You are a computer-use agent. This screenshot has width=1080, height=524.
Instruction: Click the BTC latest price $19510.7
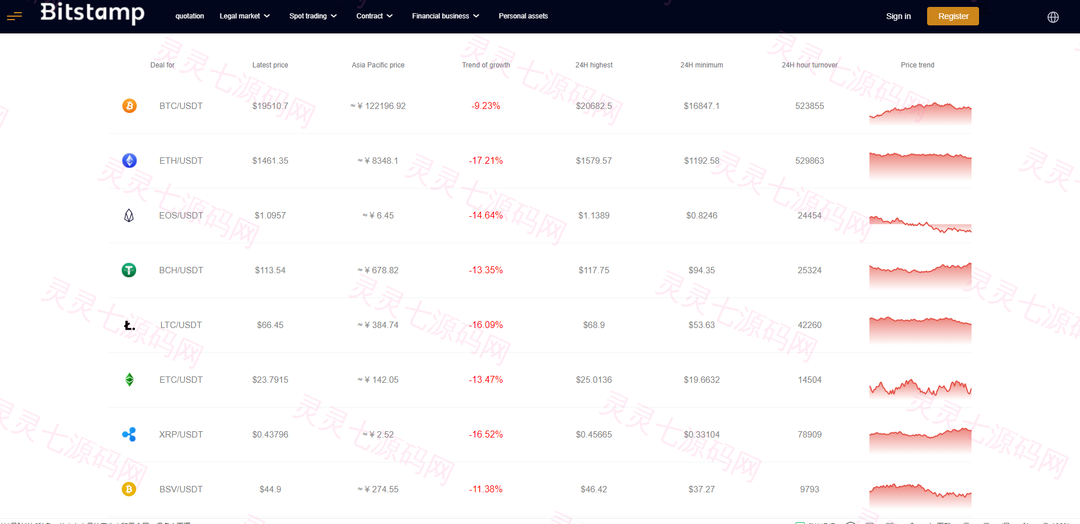tap(270, 106)
